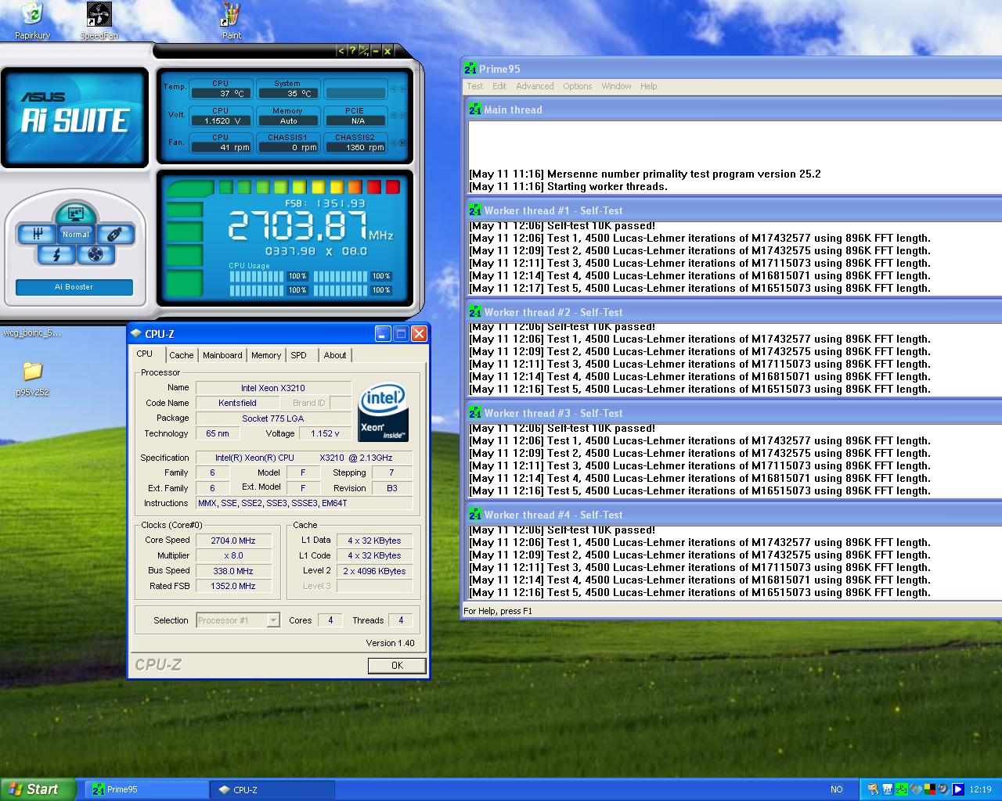1002x801 pixels.
Task: Click the AI Suite lightning bolt icon
Action: 56,254
